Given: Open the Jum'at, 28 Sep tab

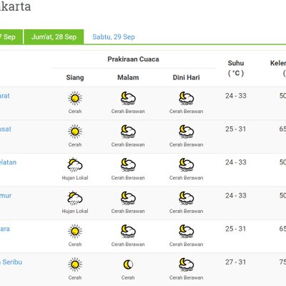Looking at the screenshot, I should coord(54,36).
